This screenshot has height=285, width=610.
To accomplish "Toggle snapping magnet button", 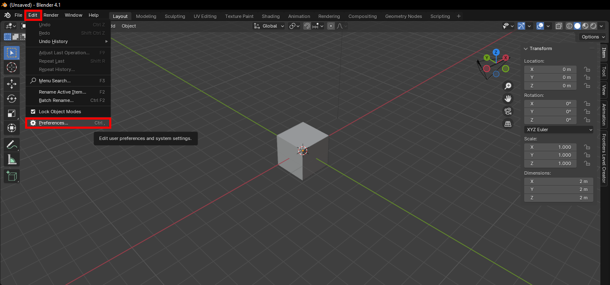I will click(307, 26).
